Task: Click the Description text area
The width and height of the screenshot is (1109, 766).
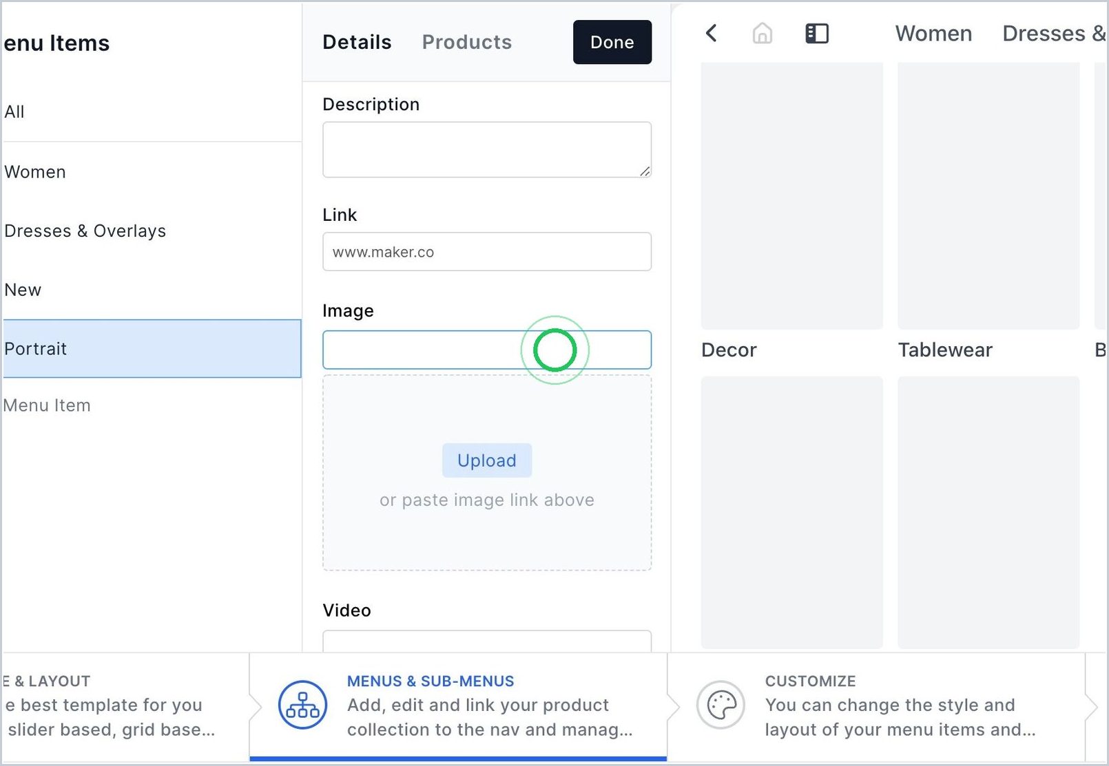Action: tap(487, 149)
